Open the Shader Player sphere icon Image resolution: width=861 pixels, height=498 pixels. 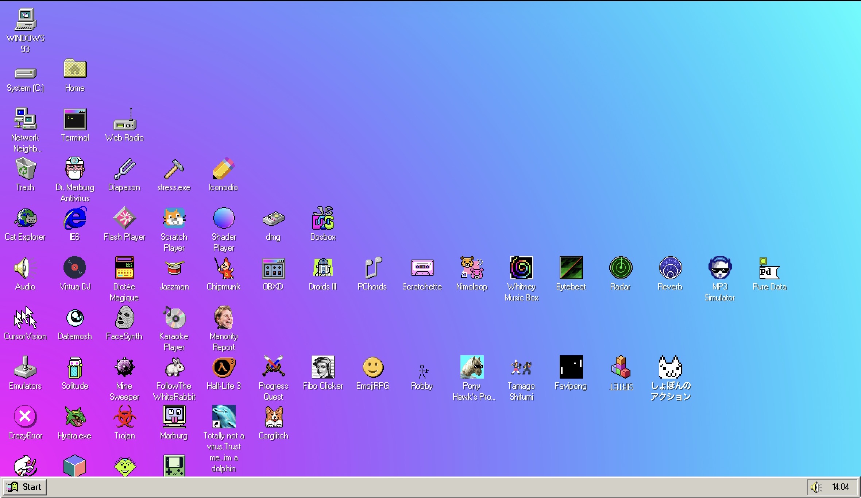point(224,218)
